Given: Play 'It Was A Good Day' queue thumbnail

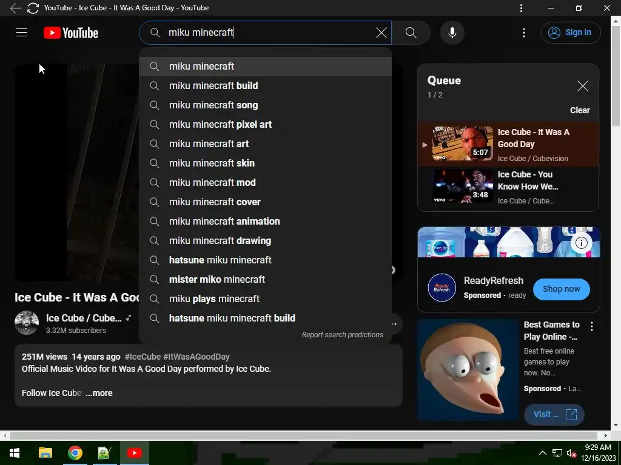Looking at the screenshot, I should 462,143.
